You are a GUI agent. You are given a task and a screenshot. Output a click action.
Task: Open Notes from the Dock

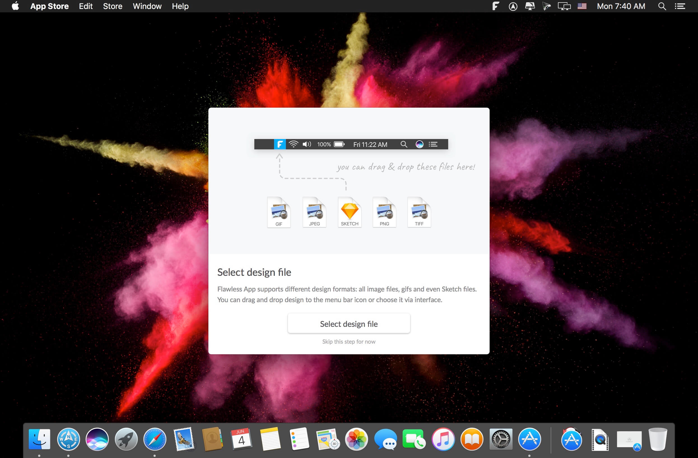[x=270, y=439]
